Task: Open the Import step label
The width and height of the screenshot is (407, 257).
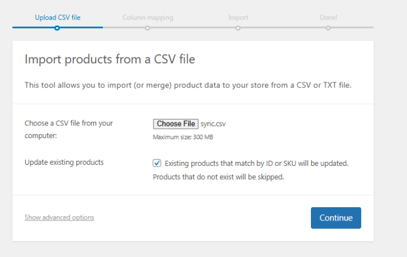Action: pyautogui.click(x=238, y=17)
